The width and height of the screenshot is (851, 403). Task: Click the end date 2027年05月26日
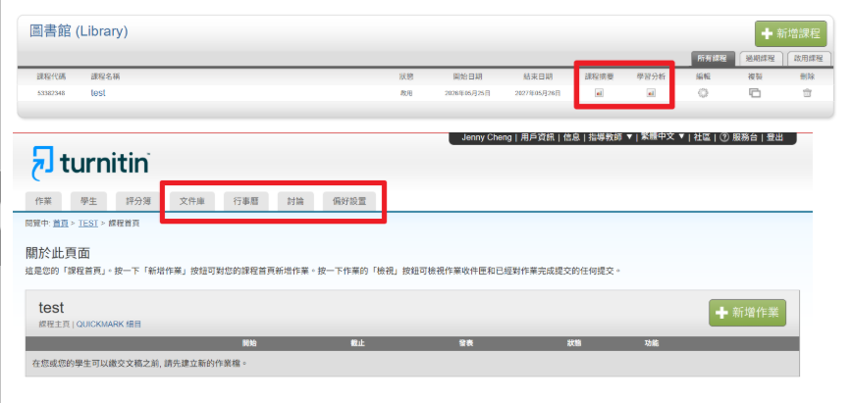(537, 93)
